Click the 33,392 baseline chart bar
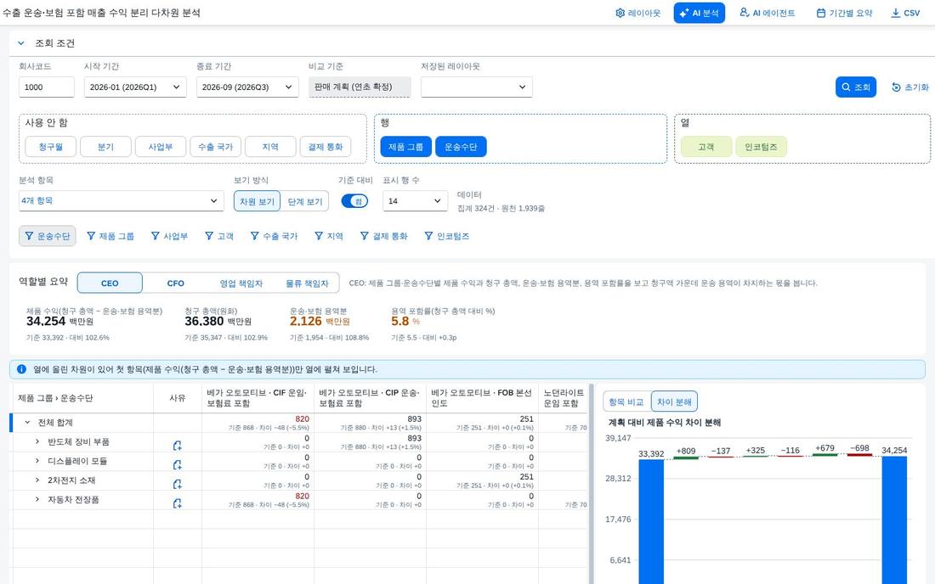This screenshot has height=584, width=935. pyautogui.click(x=651, y=521)
